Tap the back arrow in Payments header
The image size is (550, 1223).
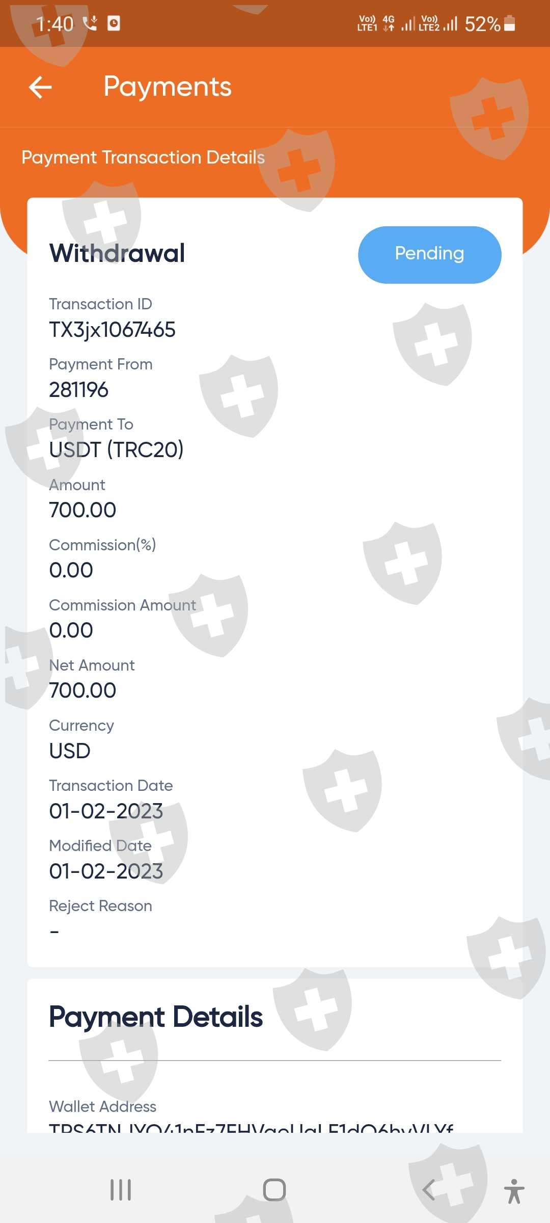click(40, 87)
